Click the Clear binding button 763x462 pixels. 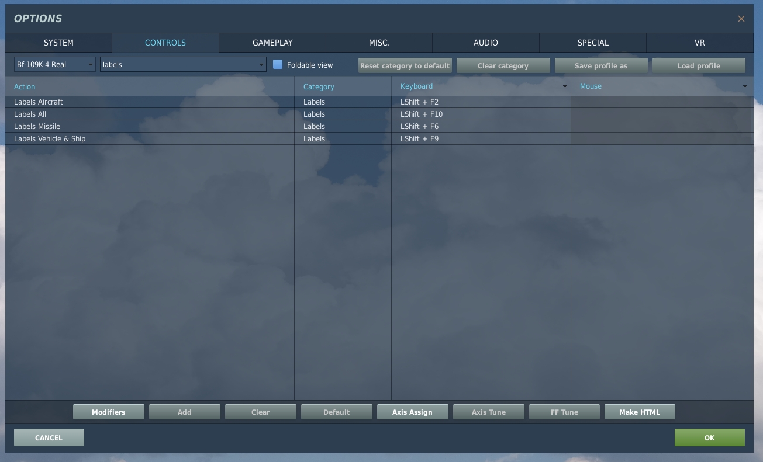261,412
